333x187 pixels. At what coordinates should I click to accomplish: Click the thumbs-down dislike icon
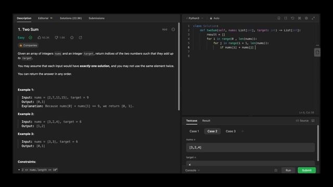[56, 37]
